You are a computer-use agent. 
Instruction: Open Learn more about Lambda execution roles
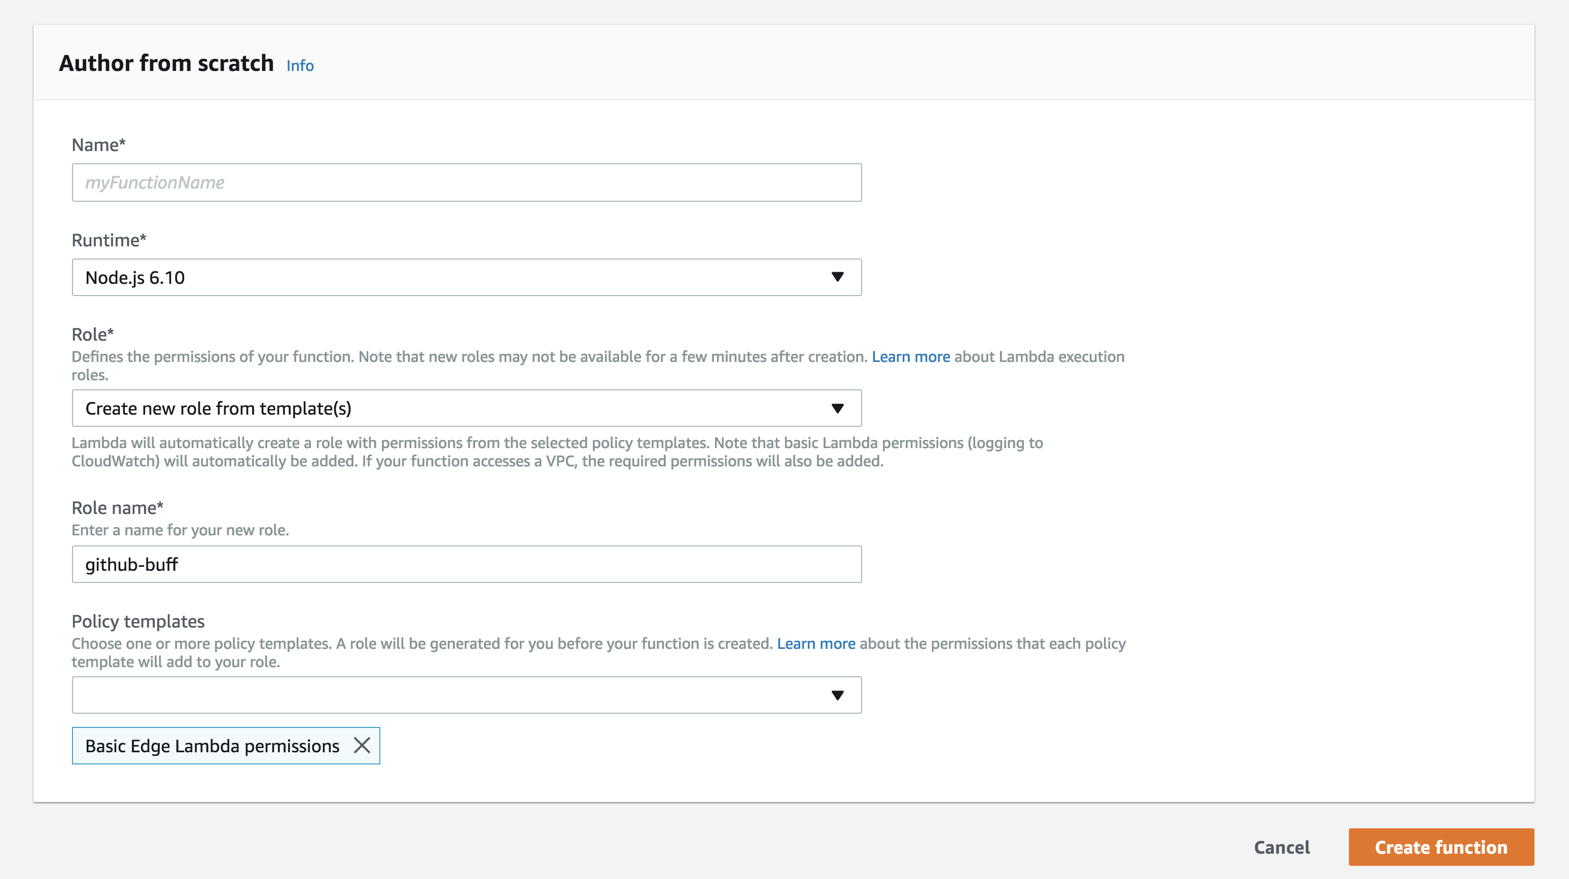(911, 357)
